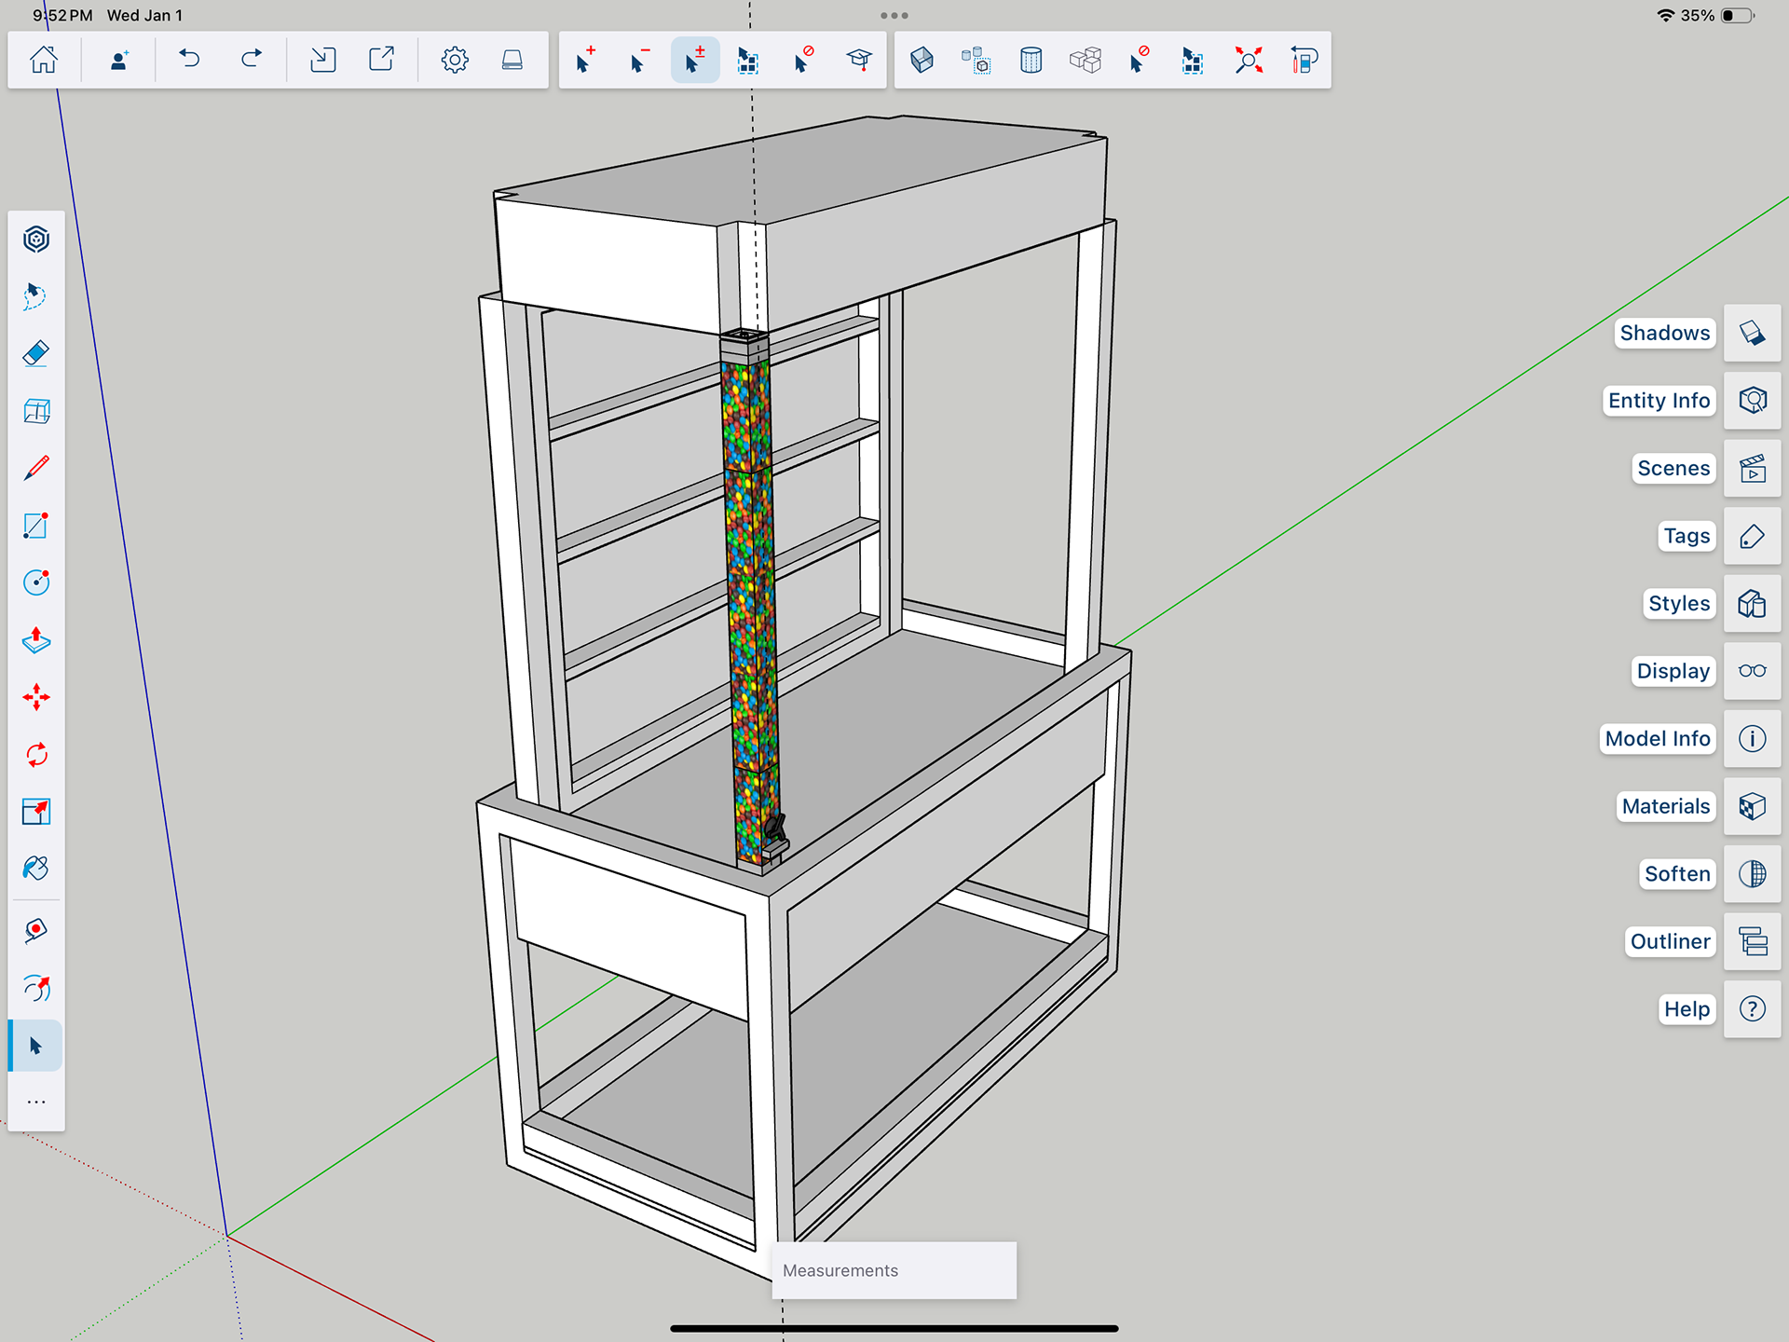Screen dimensions: 1789x1342
Task: Expand the Outliner panel
Action: click(x=1752, y=941)
